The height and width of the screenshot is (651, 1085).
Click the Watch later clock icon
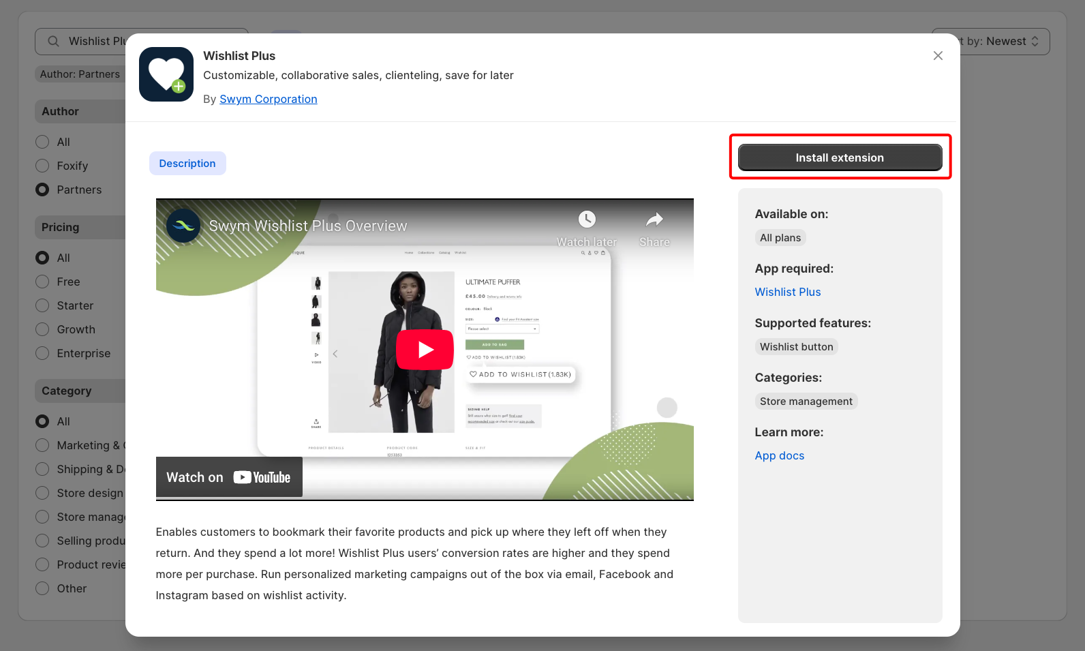click(586, 219)
